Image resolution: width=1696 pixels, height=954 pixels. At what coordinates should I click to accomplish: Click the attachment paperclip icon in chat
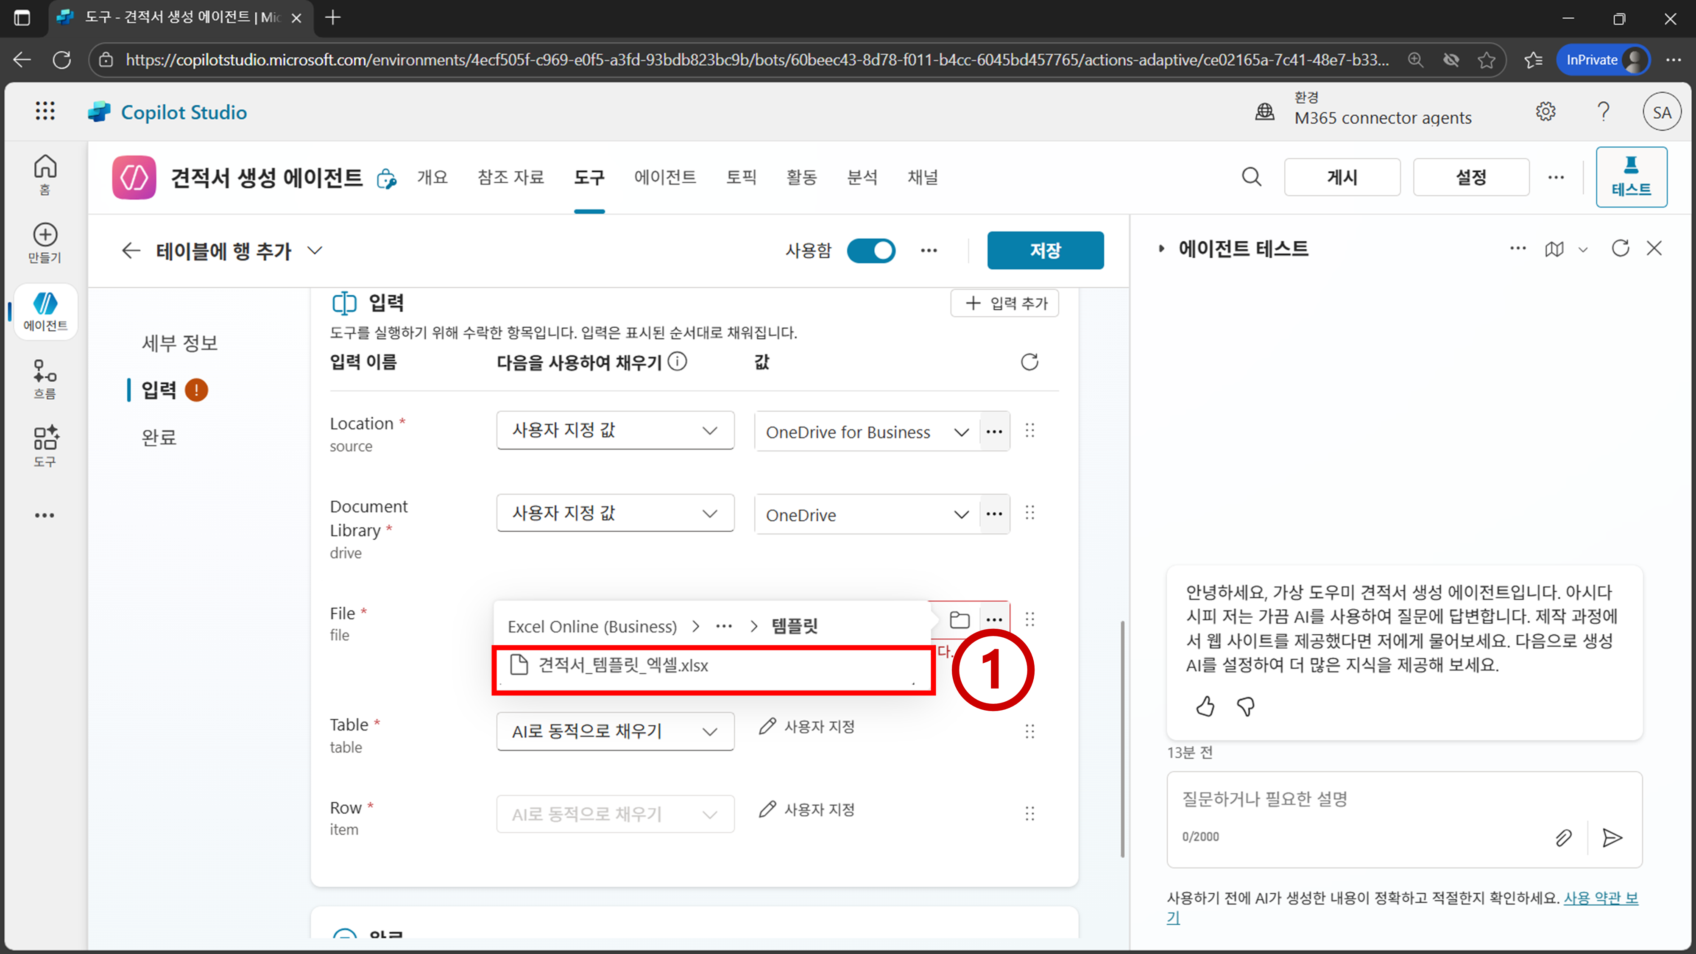click(x=1563, y=837)
